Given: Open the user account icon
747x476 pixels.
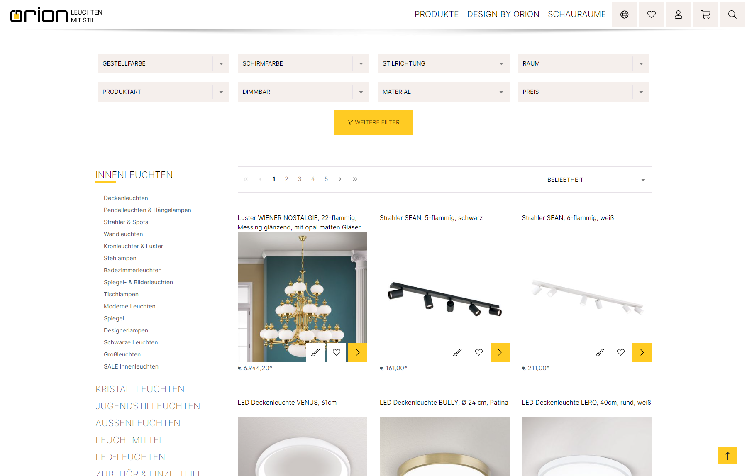Looking at the screenshot, I should 678,15.
